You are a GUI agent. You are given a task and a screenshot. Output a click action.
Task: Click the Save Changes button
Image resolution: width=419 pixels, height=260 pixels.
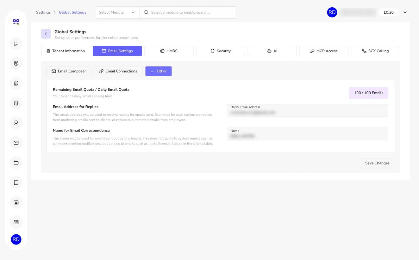pos(377,163)
